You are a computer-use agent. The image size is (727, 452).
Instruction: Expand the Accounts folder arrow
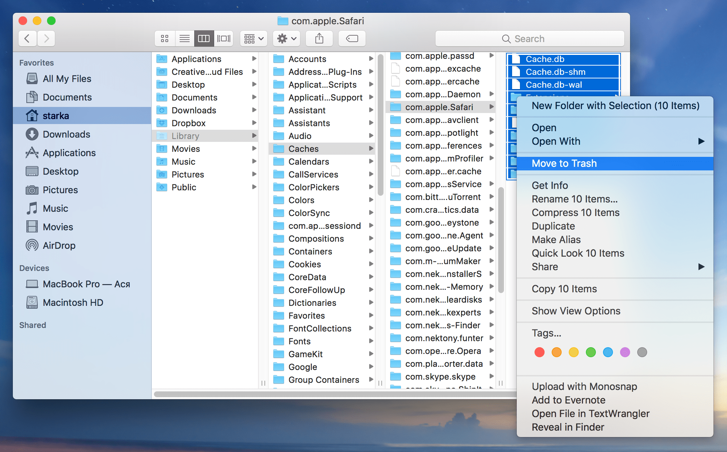(371, 59)
